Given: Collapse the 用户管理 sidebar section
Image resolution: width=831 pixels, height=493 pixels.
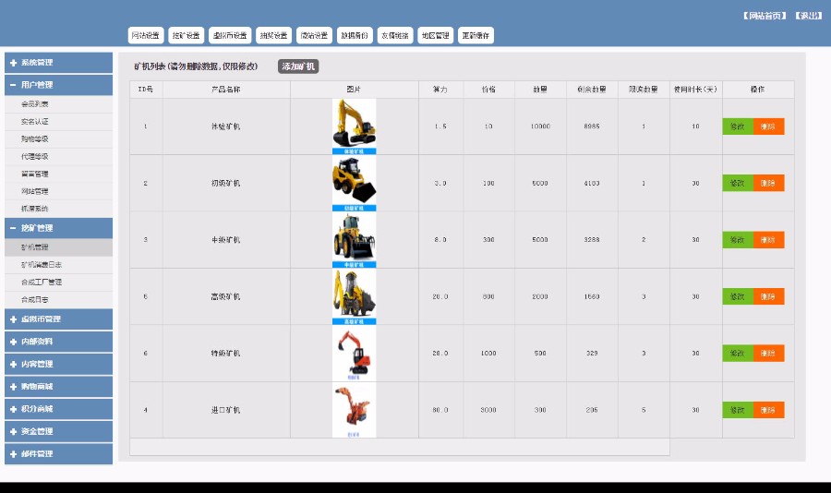Looking at the screenshot, I should point(58,85).
